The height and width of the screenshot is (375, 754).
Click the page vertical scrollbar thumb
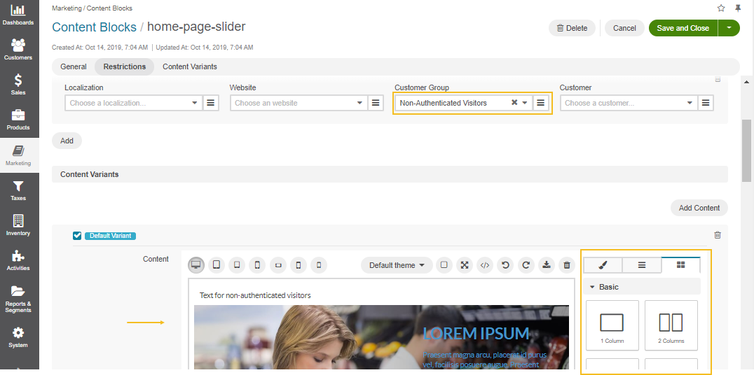746,150
